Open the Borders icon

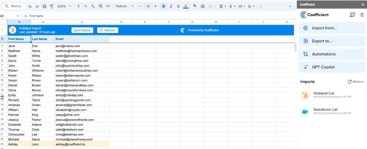[203, 6]
